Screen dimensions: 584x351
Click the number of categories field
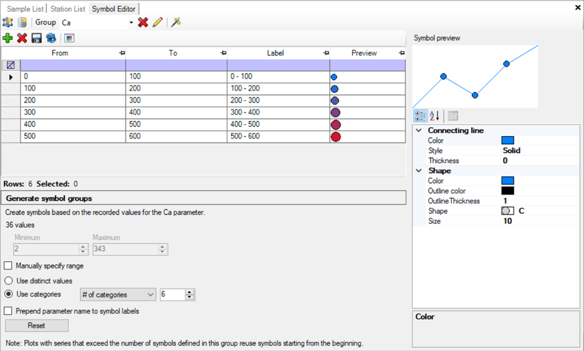click(x=173, y=295)
